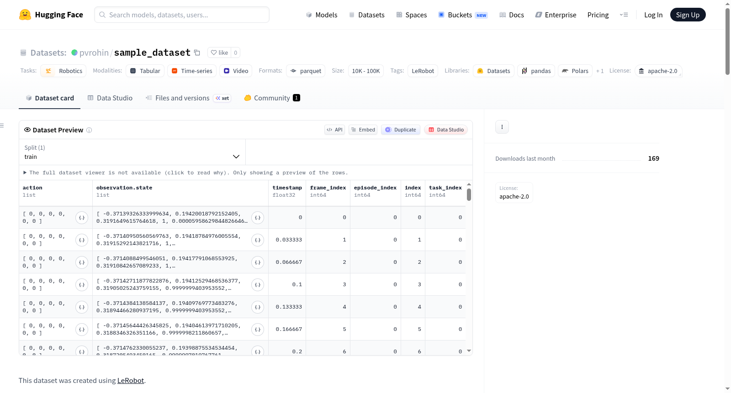This screenshot has width=731, height=393.
Task: Copy the dataset name to clipboard
Action: 197,52
